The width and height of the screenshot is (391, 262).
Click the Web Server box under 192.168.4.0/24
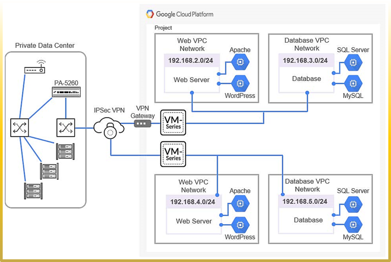(194, 221)
